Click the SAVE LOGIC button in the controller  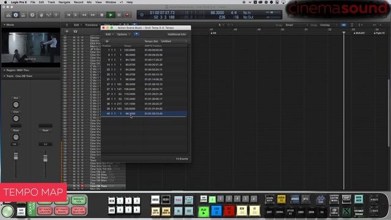21,211
